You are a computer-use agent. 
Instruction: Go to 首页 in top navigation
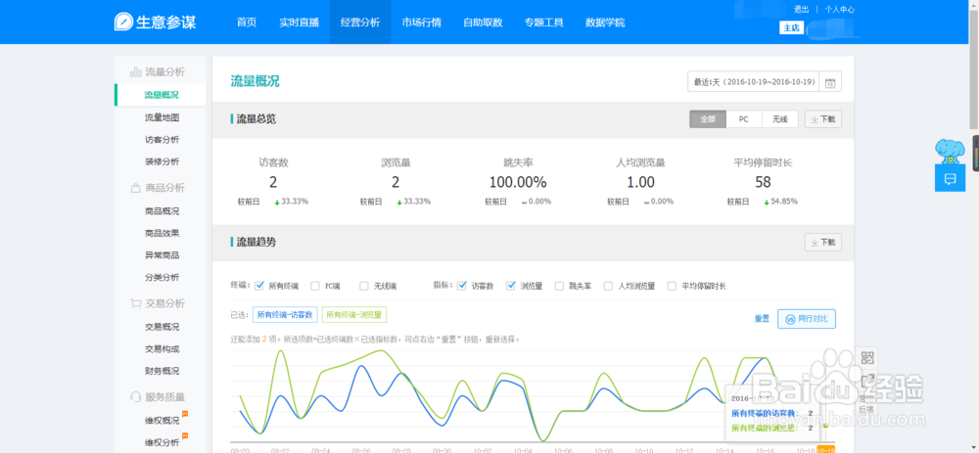[247, 23]
